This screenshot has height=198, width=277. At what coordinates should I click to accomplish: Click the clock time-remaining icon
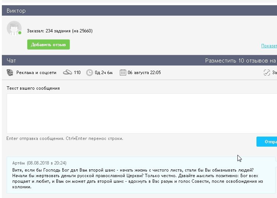click(x=90, y=73)
